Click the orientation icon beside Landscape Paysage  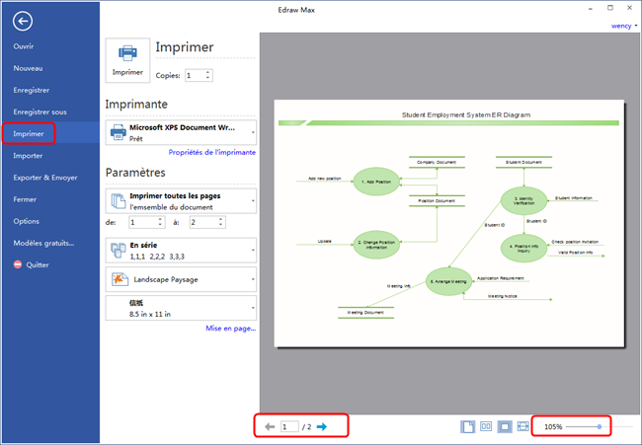click(x=120, y=279)
